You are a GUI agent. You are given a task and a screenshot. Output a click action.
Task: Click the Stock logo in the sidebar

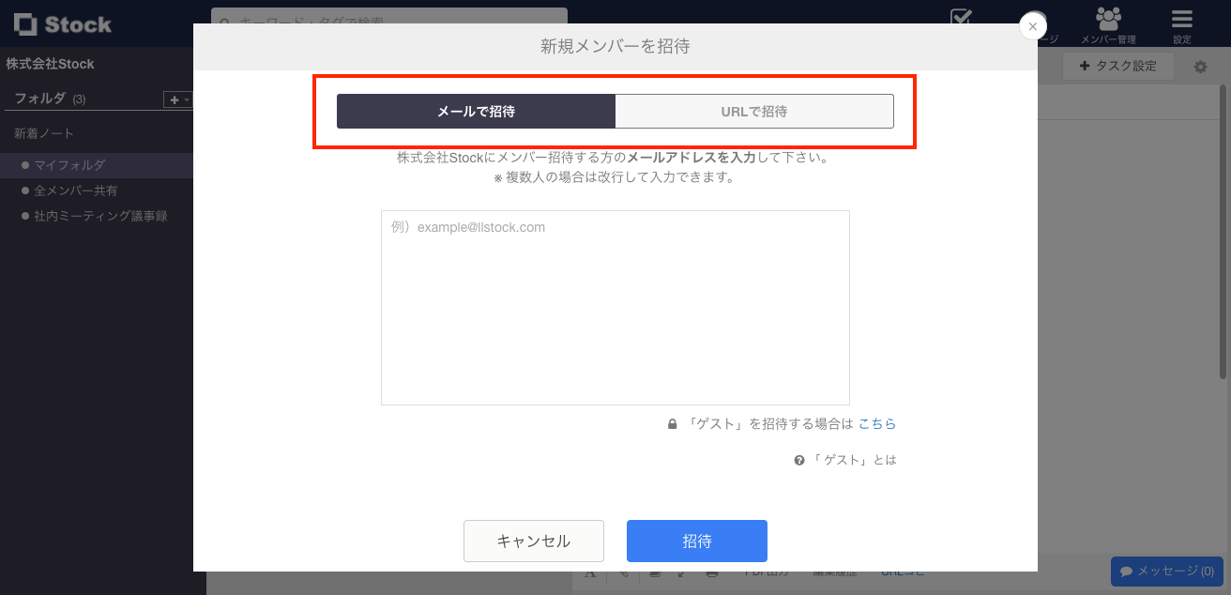[61, 24]
